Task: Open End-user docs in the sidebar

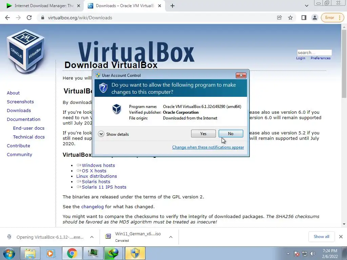Action: point(29,128)
